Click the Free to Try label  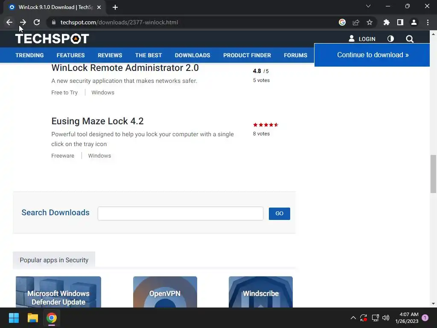click(x=64, y=92)
